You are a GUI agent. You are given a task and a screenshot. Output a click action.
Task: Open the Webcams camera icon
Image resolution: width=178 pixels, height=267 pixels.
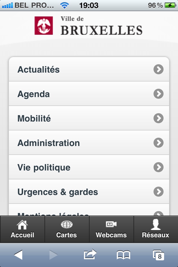[111, 224]
